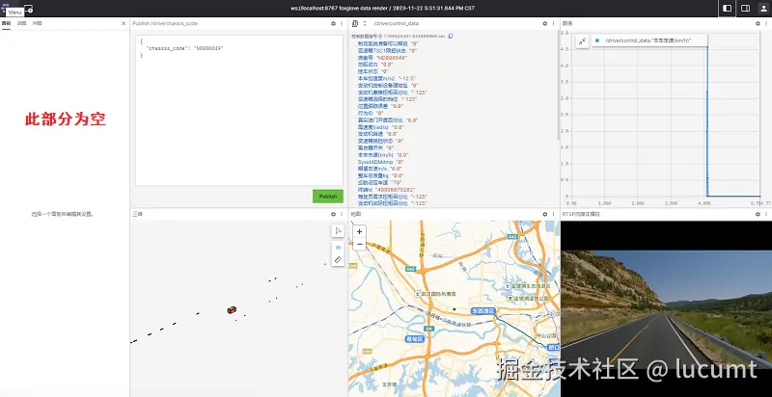Switch to the third sidebar tab 问题
The image size is (772, 397).
(38, 23)
